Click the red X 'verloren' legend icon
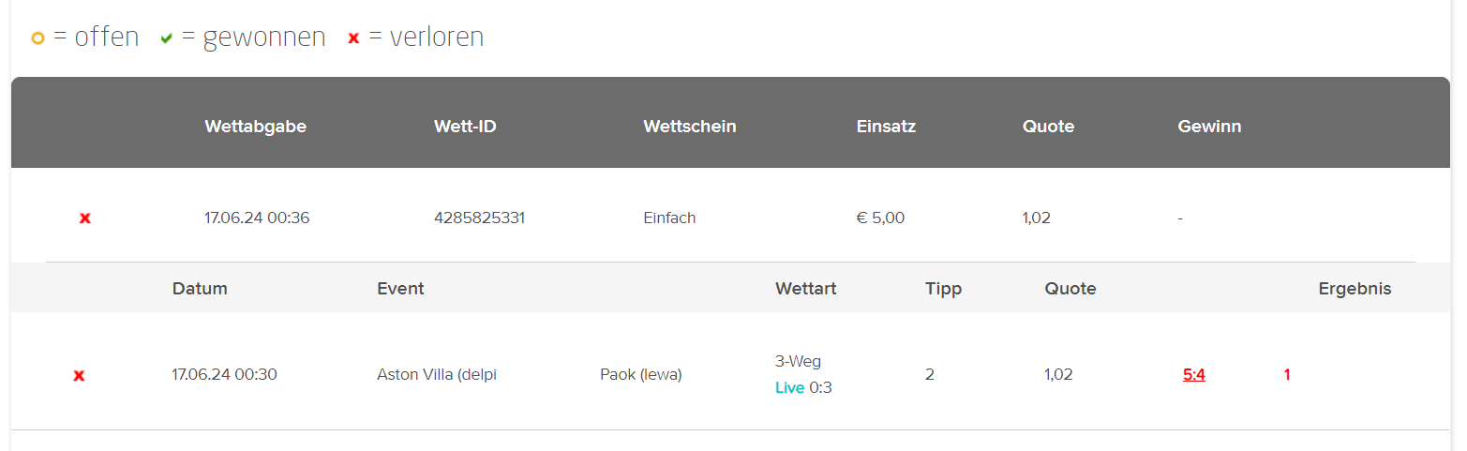This screenshot has width=1467, height=451. [x=353, y=38]
